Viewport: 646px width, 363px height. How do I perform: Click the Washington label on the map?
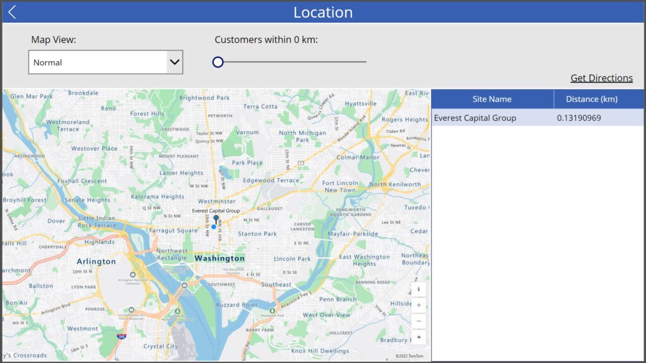tap(219, 258)
